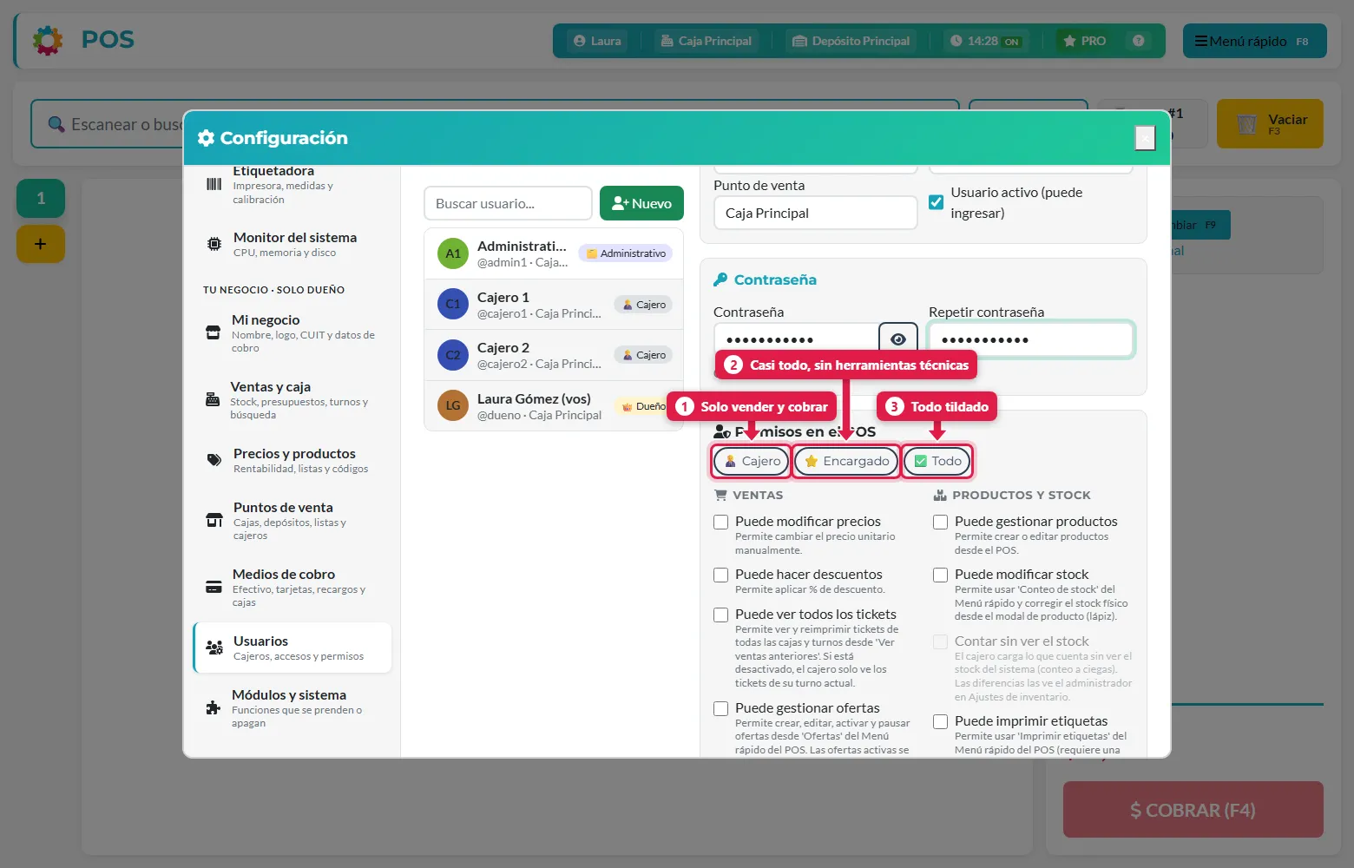Enable Puede modificar precios

click(x=720, y=522)
